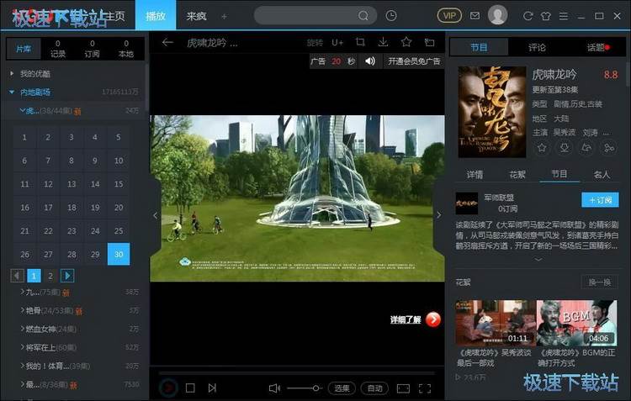Open the 片库 tab

[24, 49]
